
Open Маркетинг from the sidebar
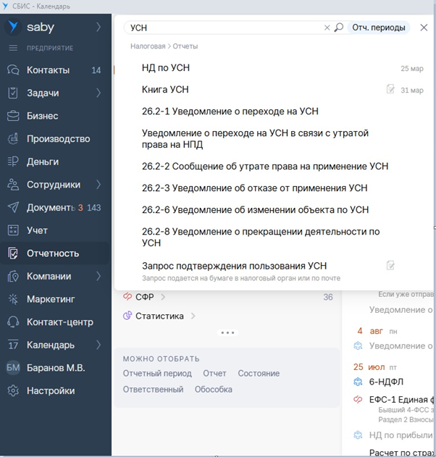coord(51,299)
